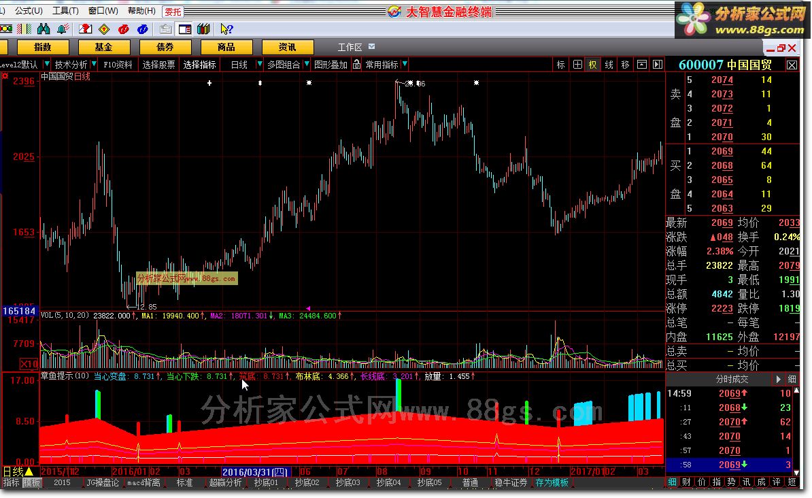Select the 基金 market button
This screenshot has width=812, height=498.
pyautogui.click(x=103, y=47)
